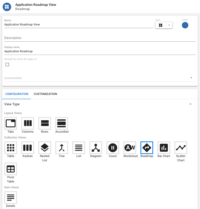Image resolution: width=200 pixels, height=209 pixels.
Task: Select the Scatter Chart view type
Action: pos(181,148)
